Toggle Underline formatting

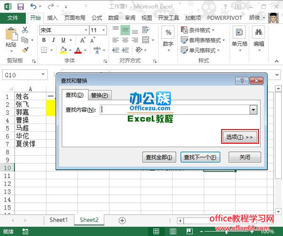[x=63, y=40]
